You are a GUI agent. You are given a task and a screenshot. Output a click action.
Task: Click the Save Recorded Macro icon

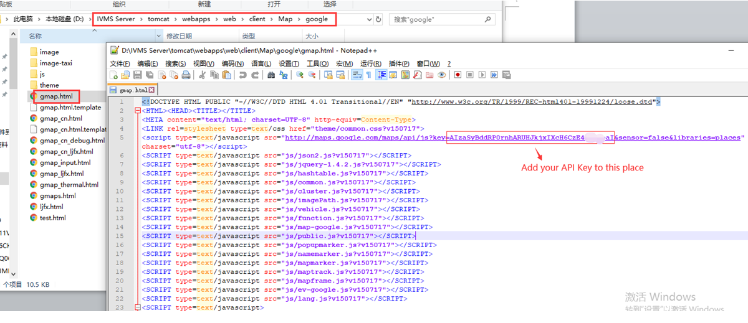505,75
